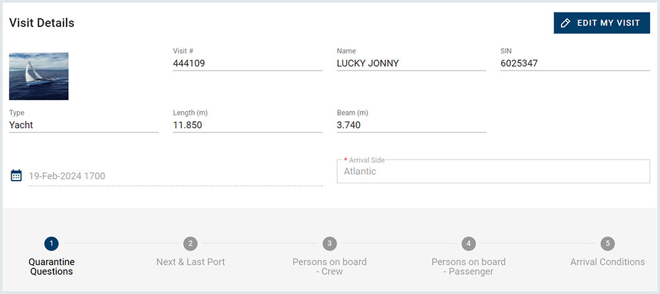Click the SIN field
Screen dimensions: 660x294
pos(575,64)
